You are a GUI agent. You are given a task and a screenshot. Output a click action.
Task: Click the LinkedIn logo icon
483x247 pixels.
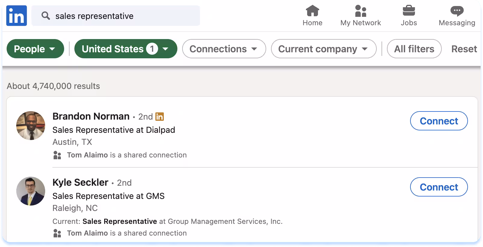(x=17, y=16)
